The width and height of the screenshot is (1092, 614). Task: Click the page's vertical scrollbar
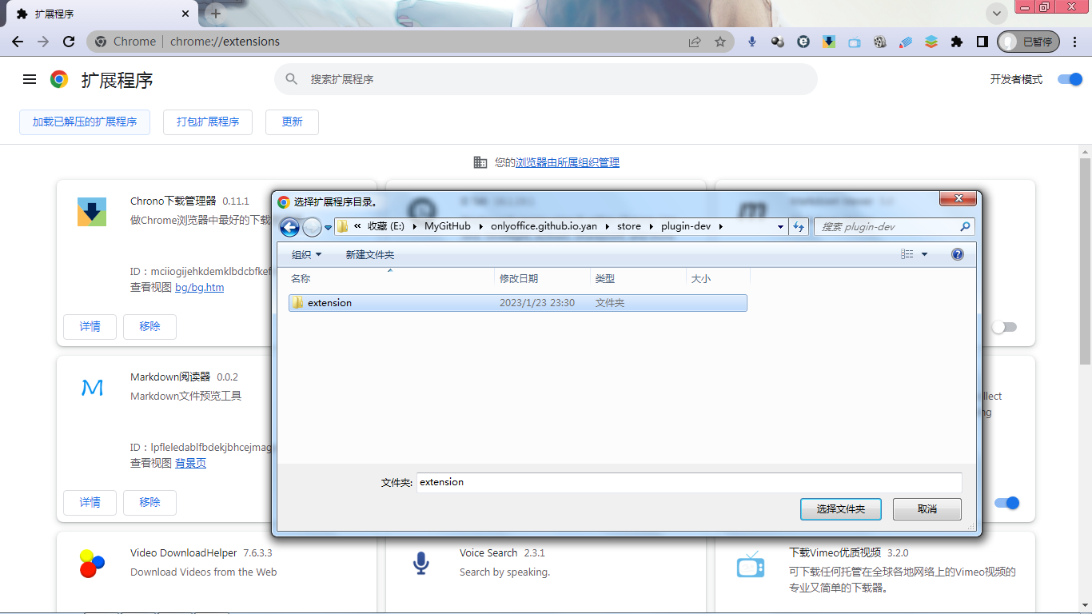point(1085,261)
